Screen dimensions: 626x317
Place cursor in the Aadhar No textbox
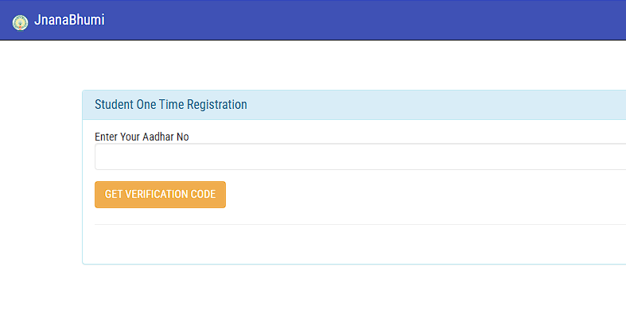tap(360, 157)
